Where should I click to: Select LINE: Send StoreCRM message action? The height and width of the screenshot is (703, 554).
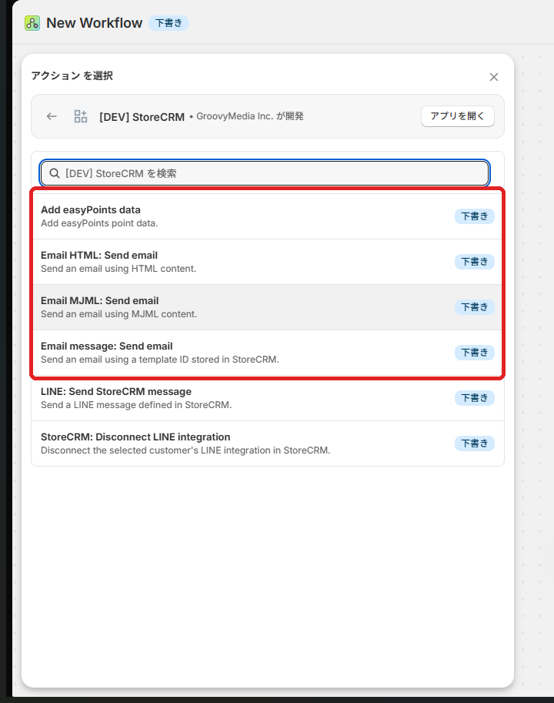point(268,398)
